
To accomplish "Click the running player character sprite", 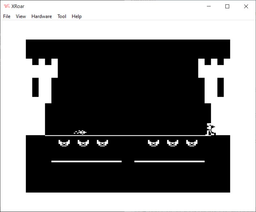I will click(x=211, y=129).
